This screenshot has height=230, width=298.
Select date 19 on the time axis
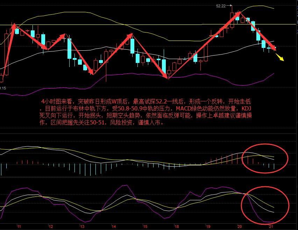tap(208, 227)
